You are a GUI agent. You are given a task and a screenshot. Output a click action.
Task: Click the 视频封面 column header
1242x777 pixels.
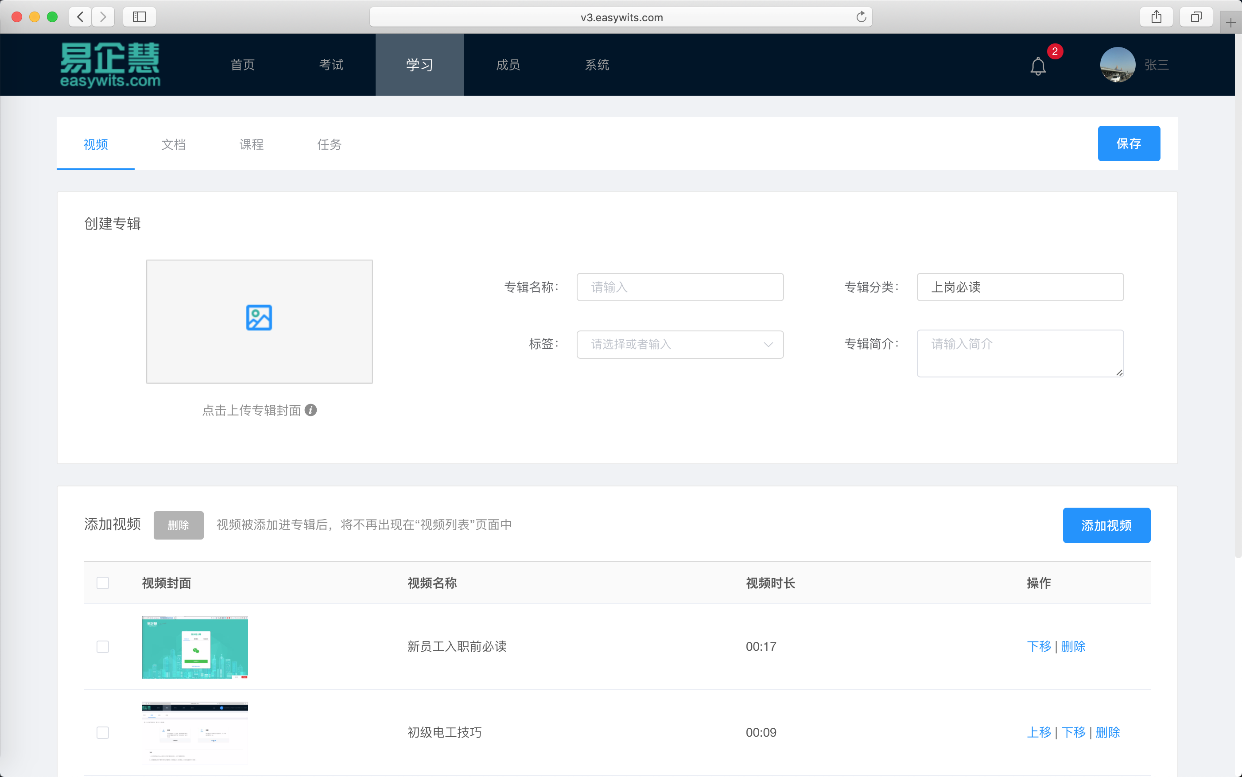167,583
